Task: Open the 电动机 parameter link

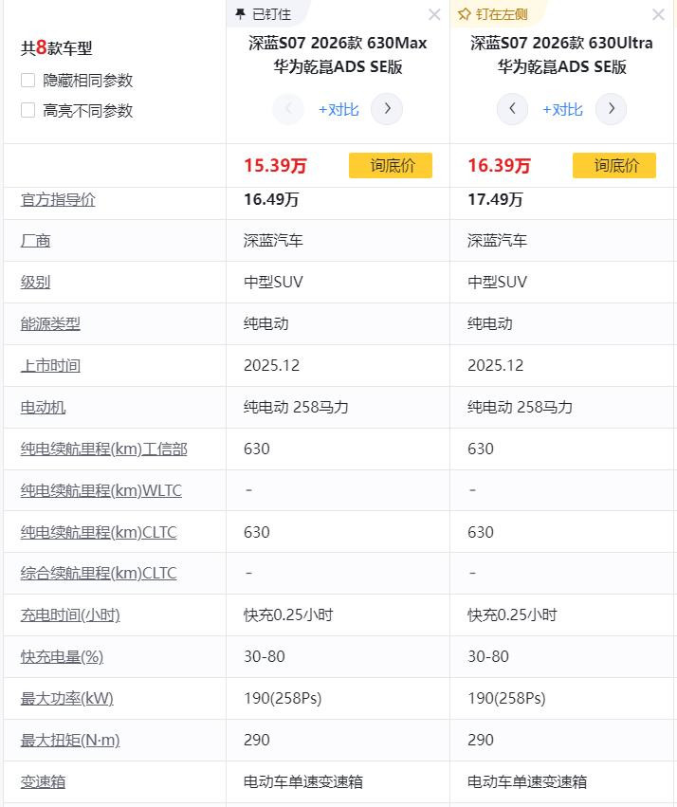Action: coord(44,407)
